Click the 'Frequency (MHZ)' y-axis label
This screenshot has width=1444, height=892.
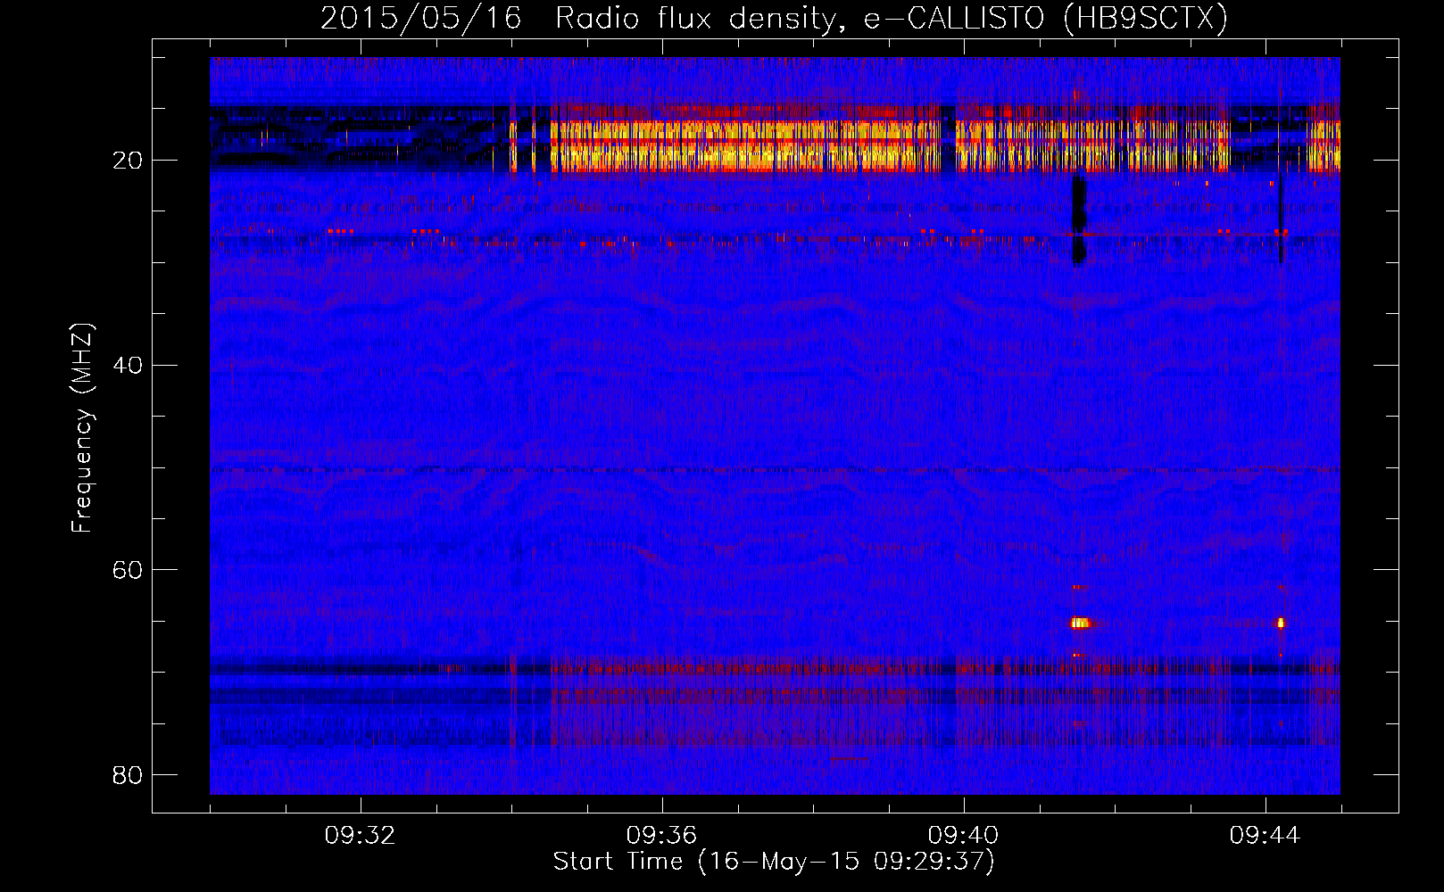tap(82, 428)
